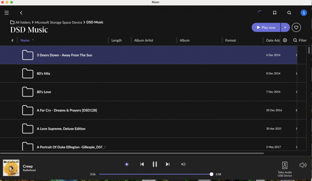This screenshot has height=181, width=312.
Task: Open A Love Supreme folder icon
Action: 28,129
